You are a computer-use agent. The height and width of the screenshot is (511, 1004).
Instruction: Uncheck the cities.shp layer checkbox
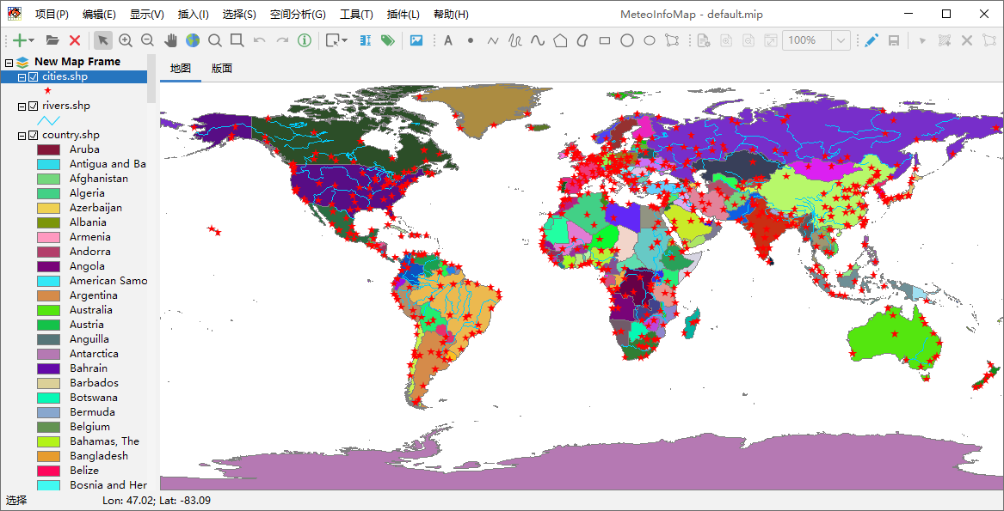tap(34, 77)
